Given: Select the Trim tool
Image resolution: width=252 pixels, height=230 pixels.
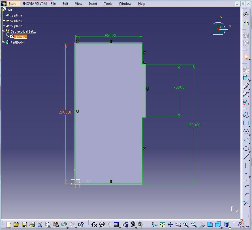Looking at the screenshot, I should coord(246,203).
